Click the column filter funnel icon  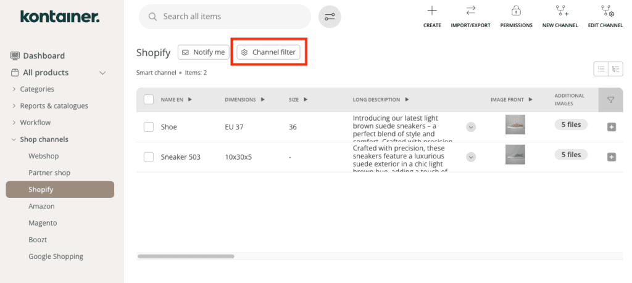pos(610,99)
